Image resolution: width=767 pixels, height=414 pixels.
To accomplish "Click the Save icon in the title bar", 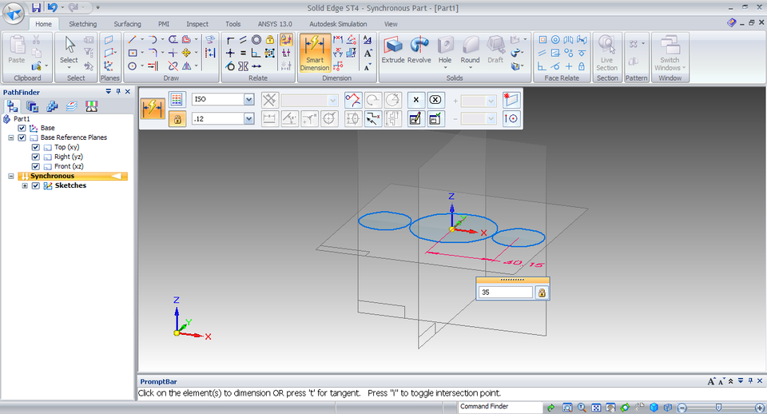I will click(36, 7).
